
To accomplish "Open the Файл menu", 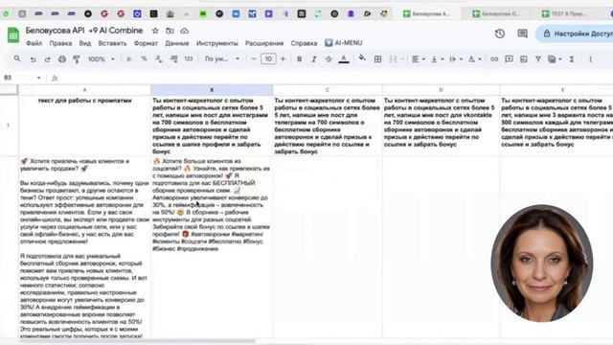I will pos(34,43).
